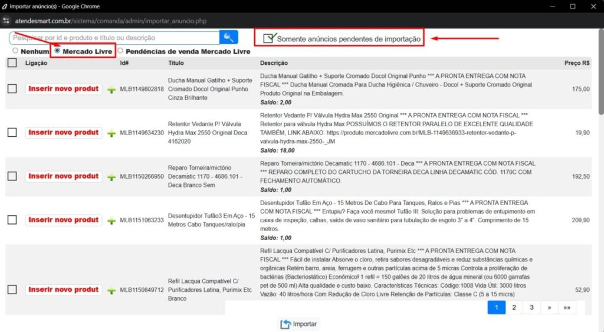The image size is (604, 332).
Task: Check the box for Refil Lacqua row
Action: click(x=12, y=290)
